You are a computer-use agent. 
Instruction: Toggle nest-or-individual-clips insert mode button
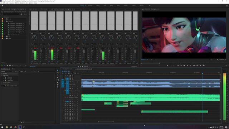click(63, 73)
